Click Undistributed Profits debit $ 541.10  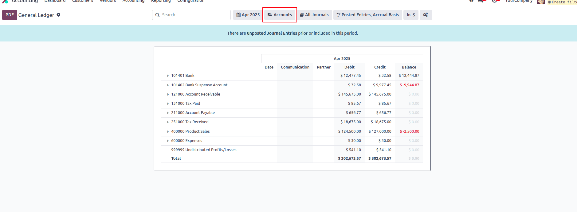[353, 150]
